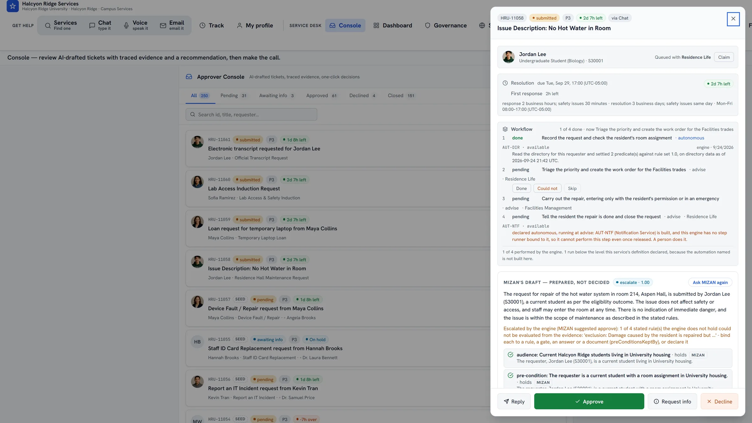Approve the ticket
Viewport: 752px width, 423px height.
589,401
